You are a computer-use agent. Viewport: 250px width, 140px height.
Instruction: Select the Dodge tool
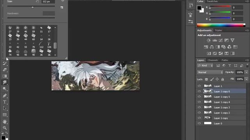[x=5, y=89]
